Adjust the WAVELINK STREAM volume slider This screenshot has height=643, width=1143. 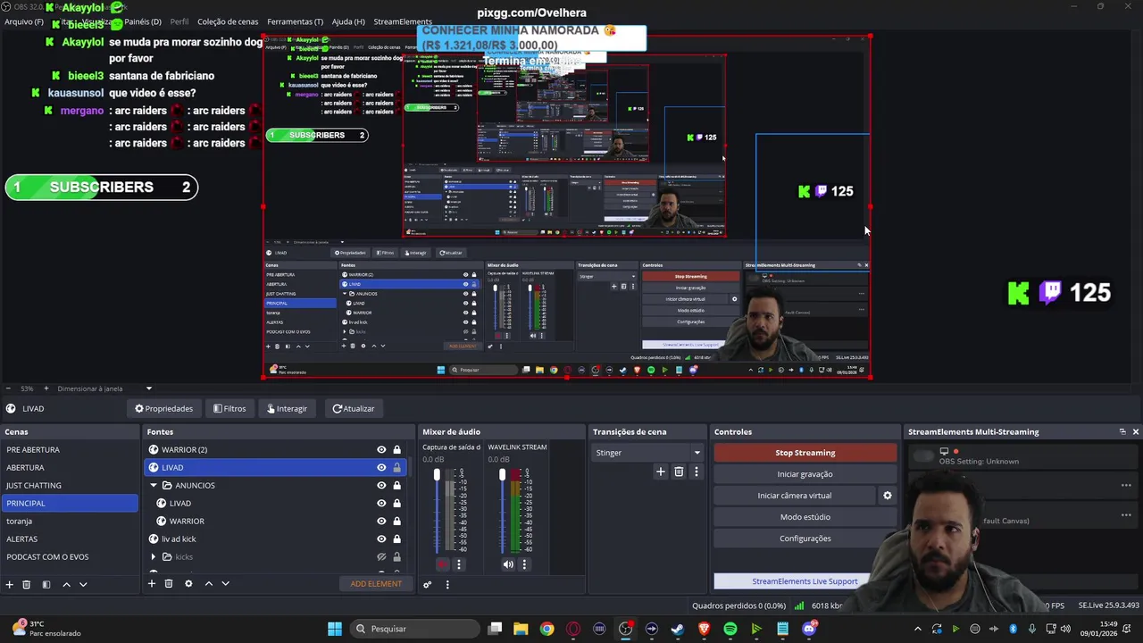502,474
